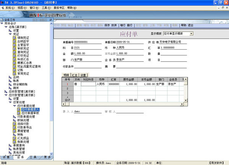This screenshot has height=165, width=229.
Task: Click the 摘要汇总表 item icon
Action: pyautogui.click(x=15, y=63)
